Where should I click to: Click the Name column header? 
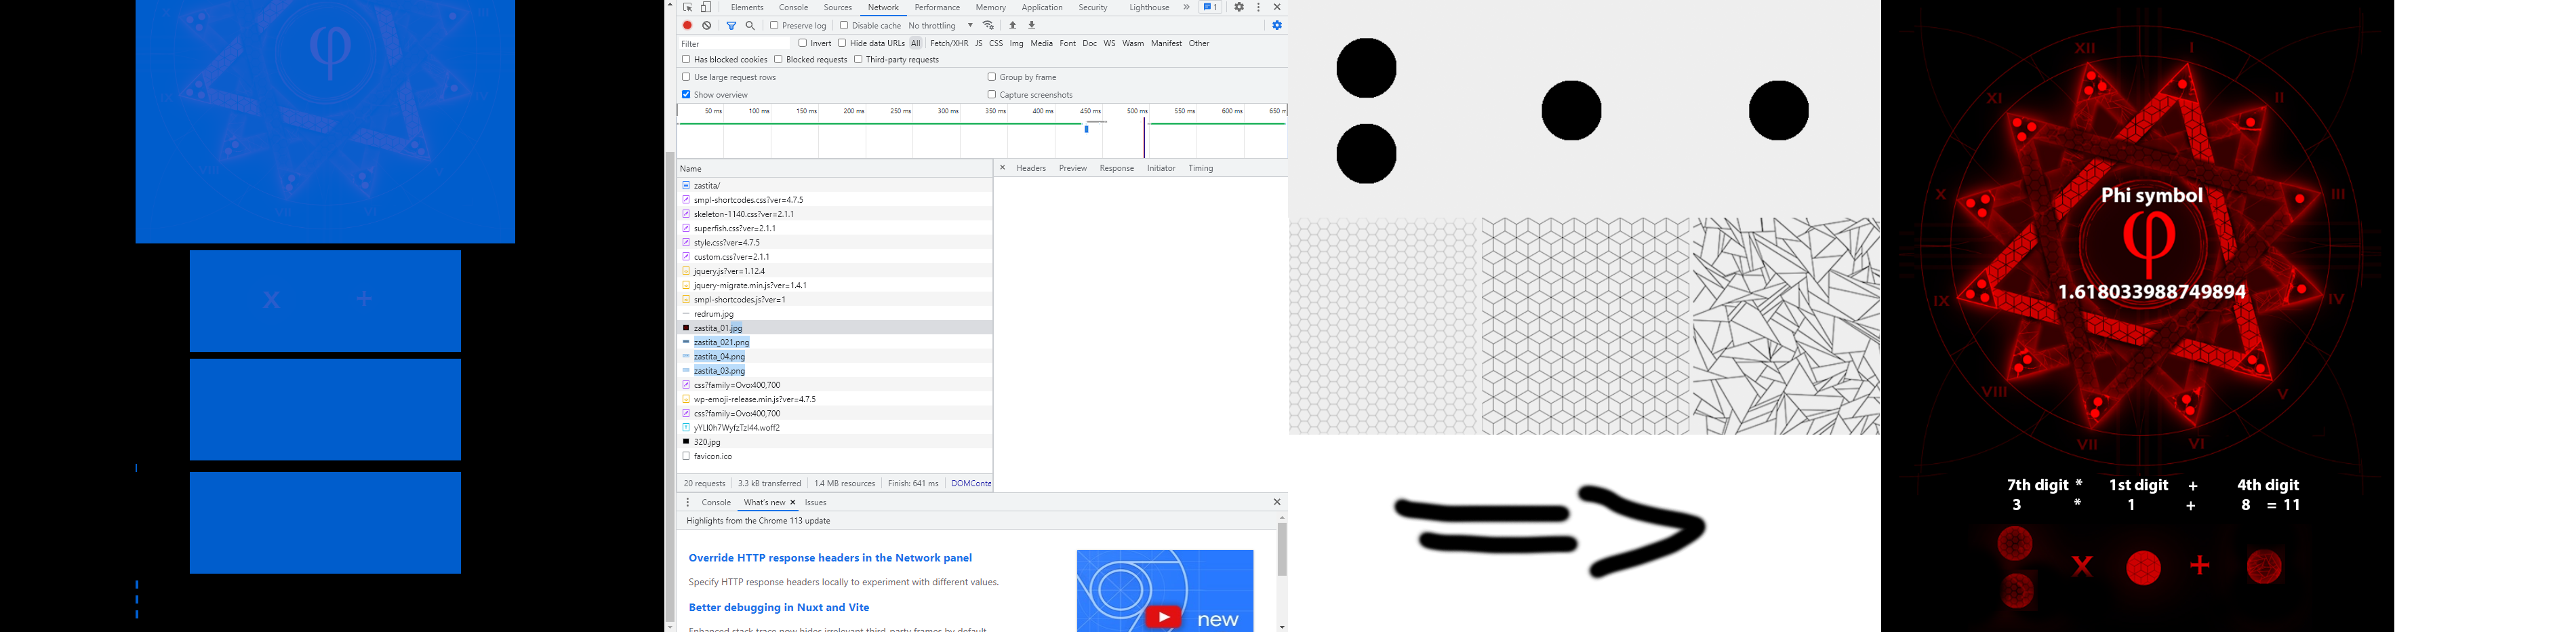(x=835, y=168)
